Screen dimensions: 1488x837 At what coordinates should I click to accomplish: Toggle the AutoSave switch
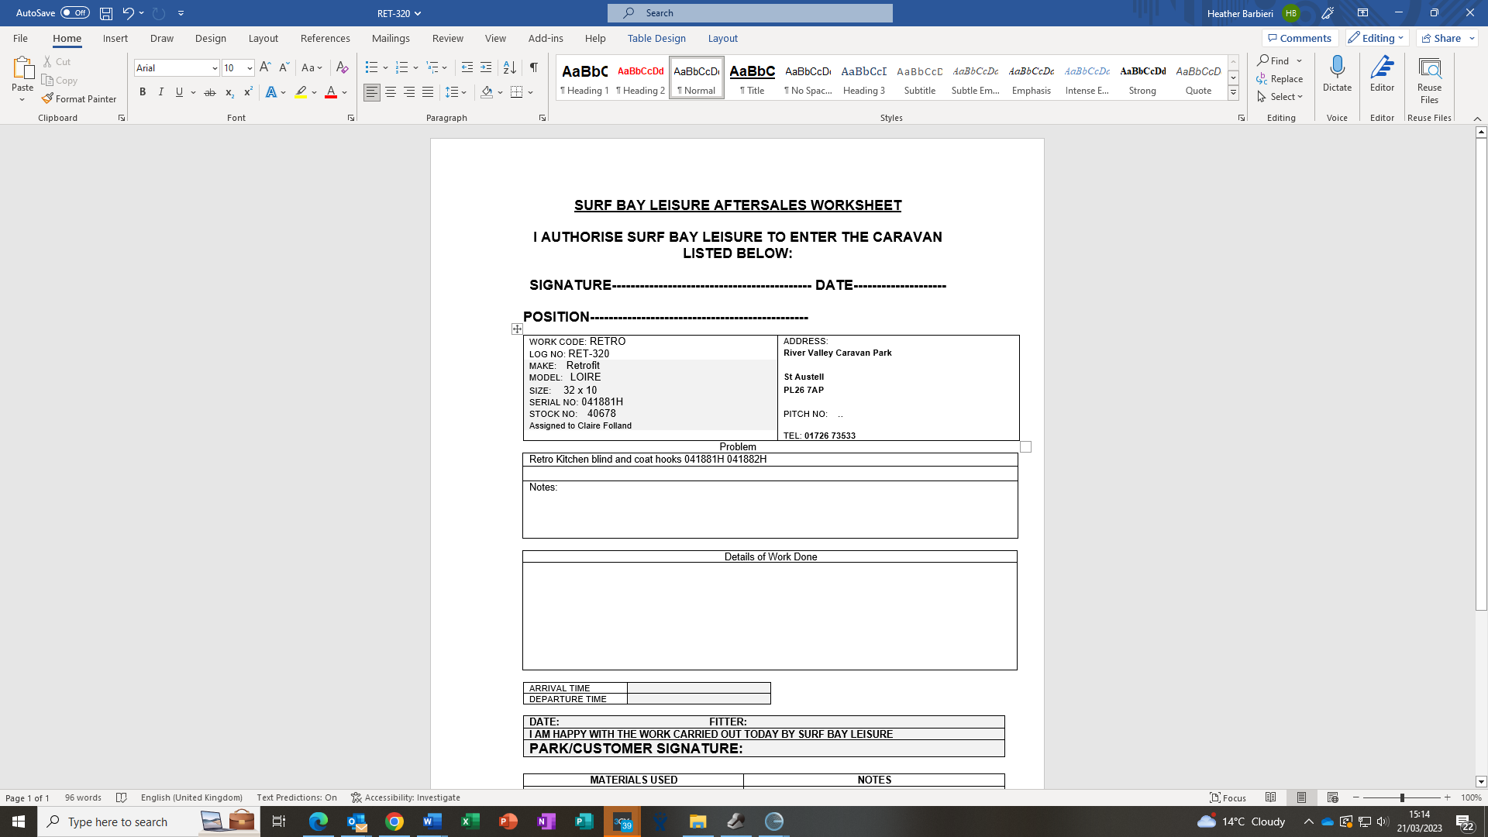(x=75, y=13)
